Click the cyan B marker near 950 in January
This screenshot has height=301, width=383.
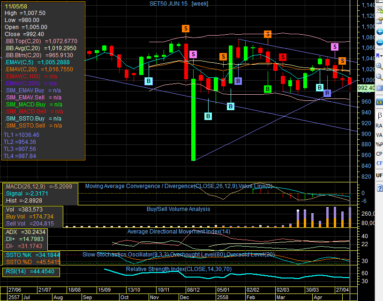[231, 106]
